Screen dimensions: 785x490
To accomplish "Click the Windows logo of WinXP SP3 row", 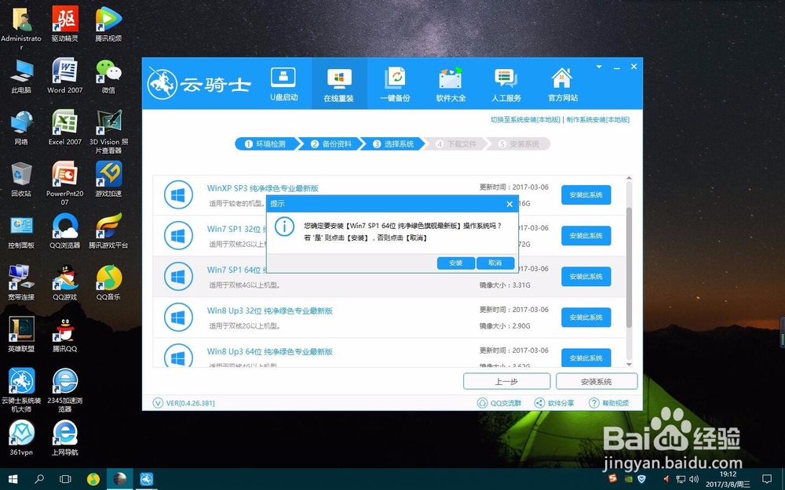I will (178, 195).
